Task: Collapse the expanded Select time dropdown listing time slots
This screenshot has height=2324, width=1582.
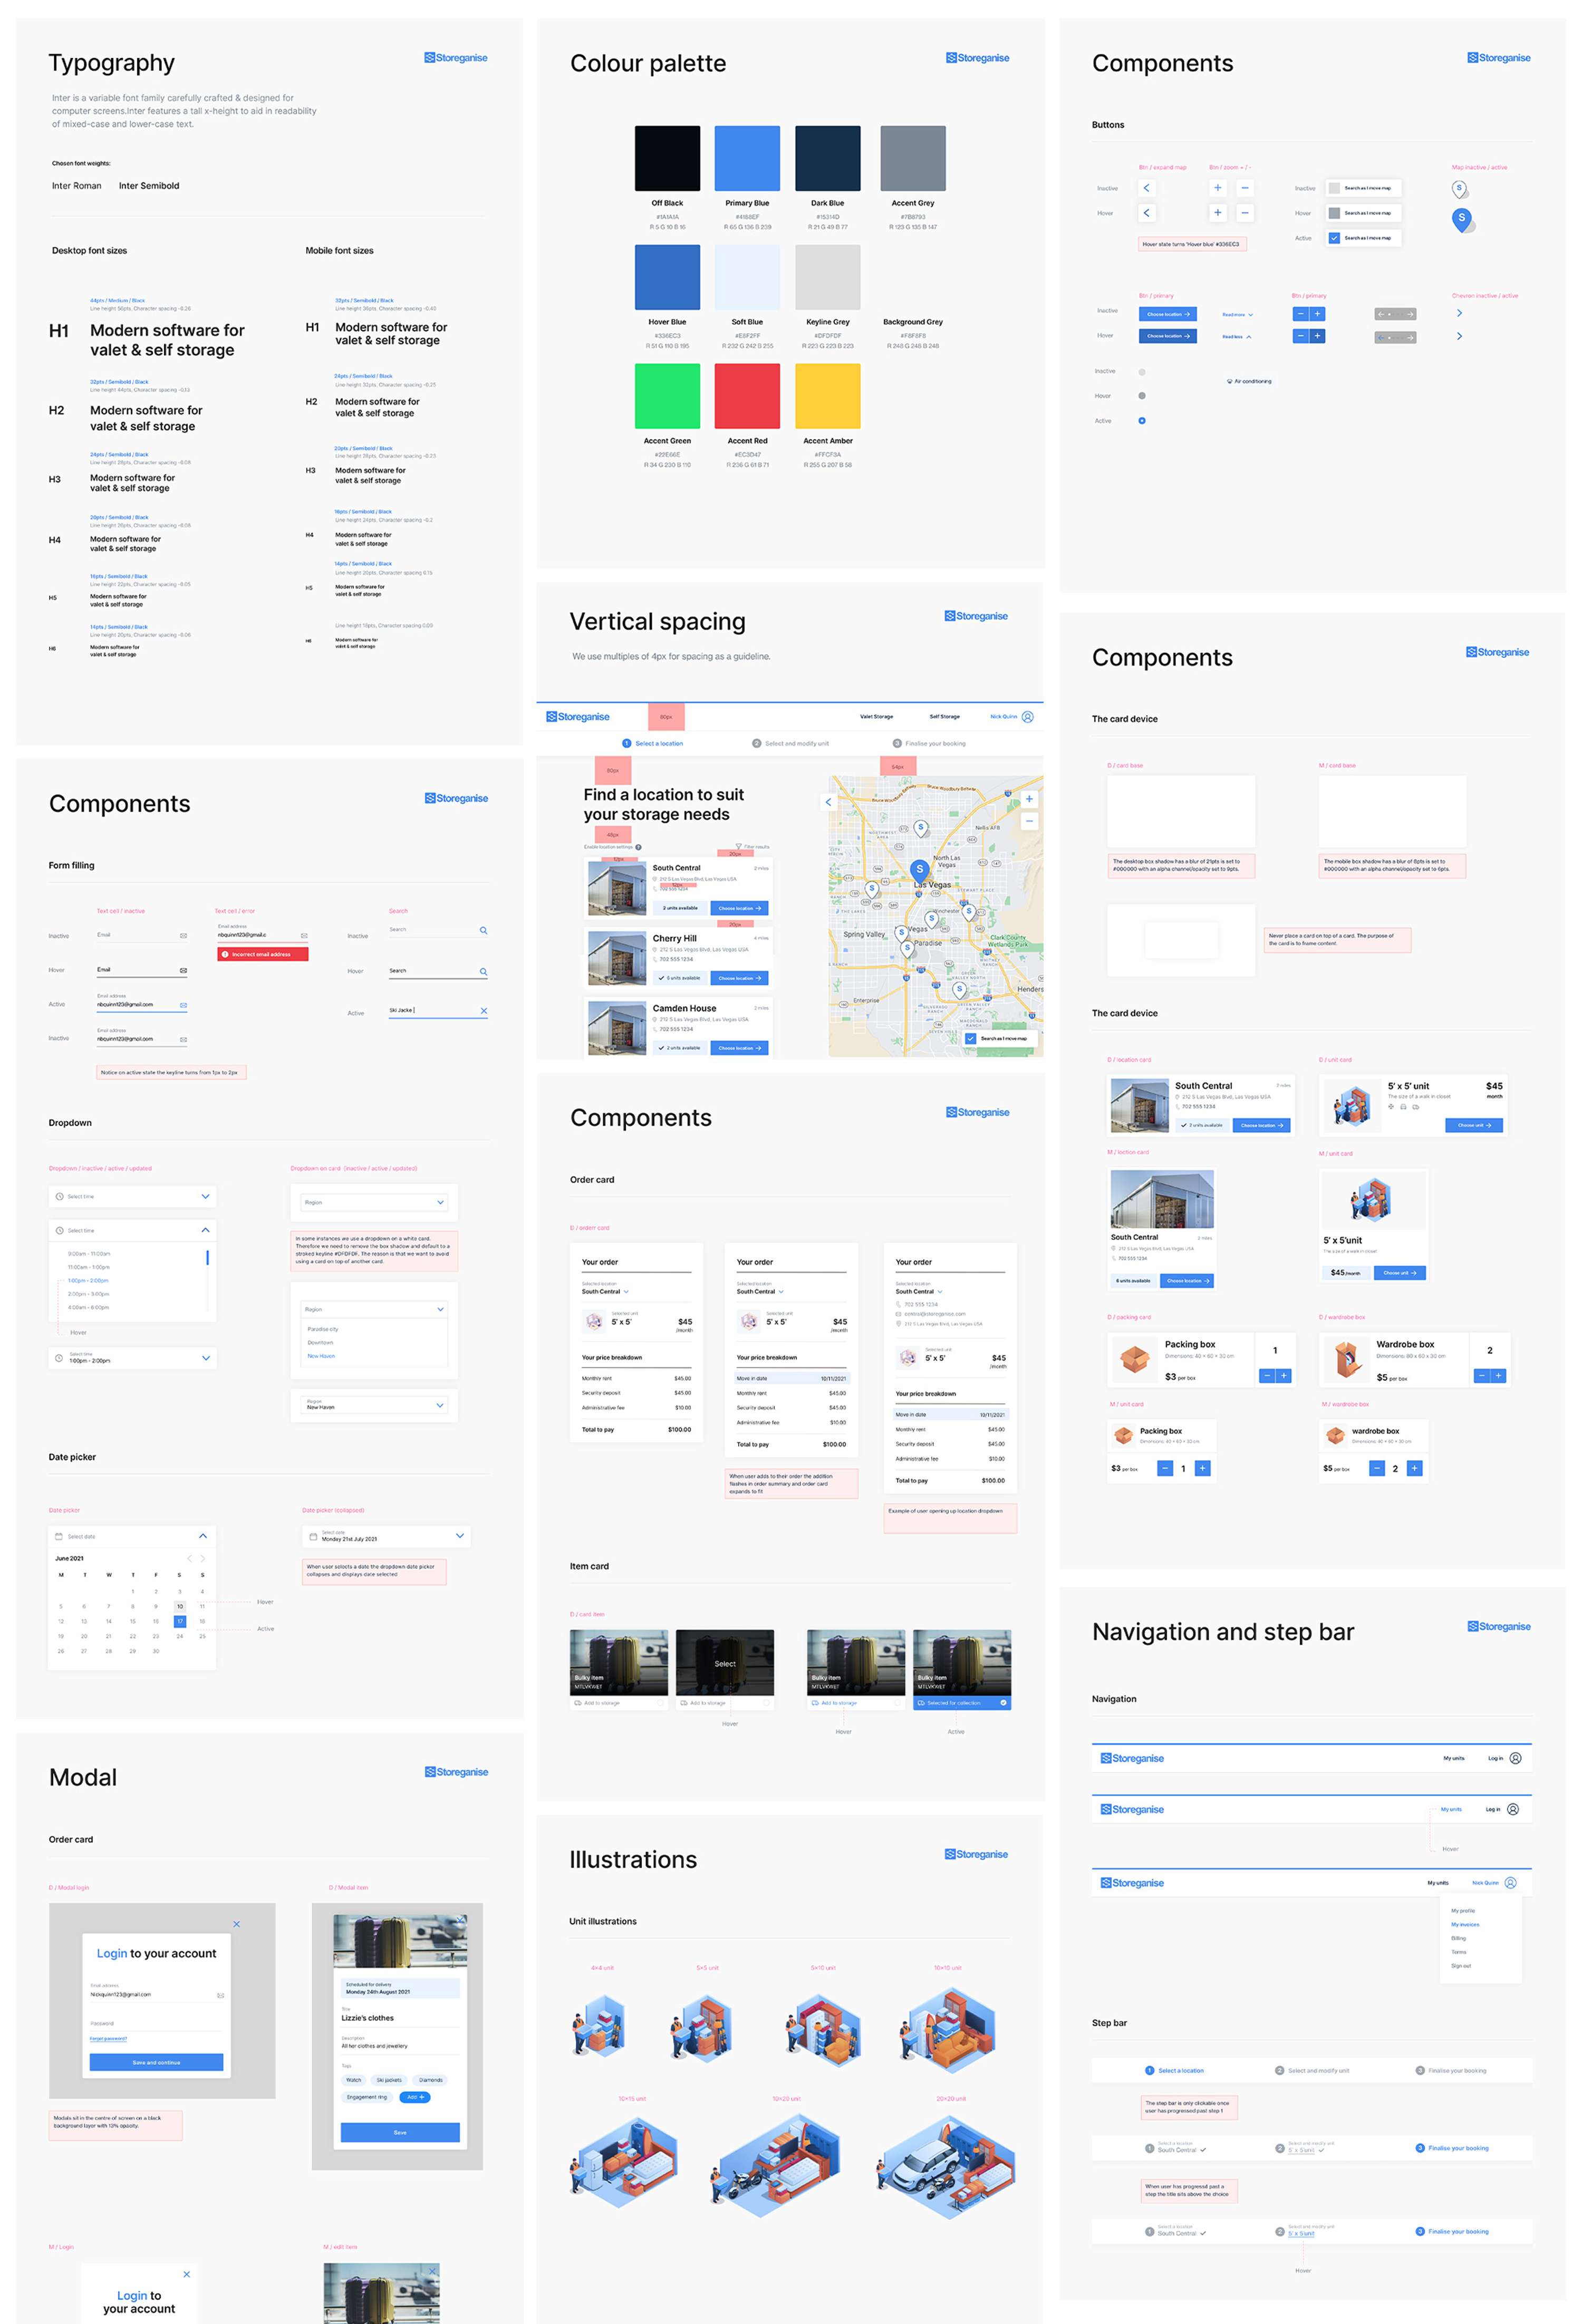Action: pyautogui.click(x=132, y=1230)
